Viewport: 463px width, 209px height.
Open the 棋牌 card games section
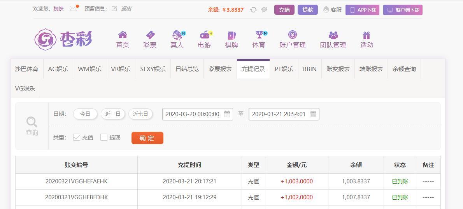(x=231, y=40)
